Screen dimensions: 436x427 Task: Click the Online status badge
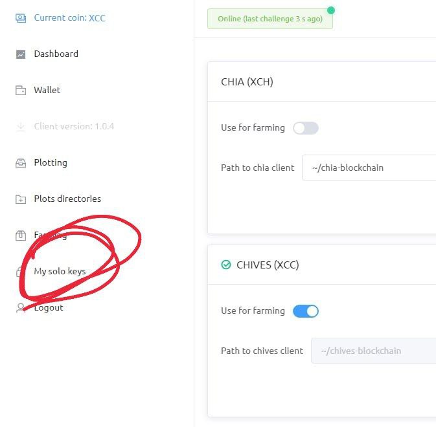tap(270, 19)
